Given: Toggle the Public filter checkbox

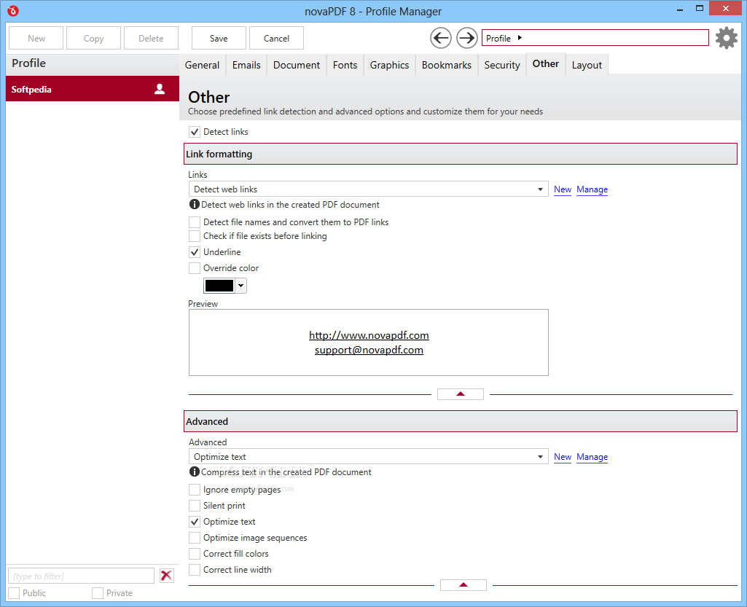Looking at the screenshot, I should [x=15, y=593].
